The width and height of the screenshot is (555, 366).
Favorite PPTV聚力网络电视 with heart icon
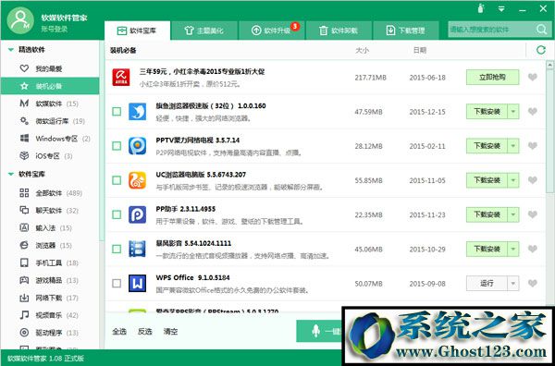[x=533, y=146]
